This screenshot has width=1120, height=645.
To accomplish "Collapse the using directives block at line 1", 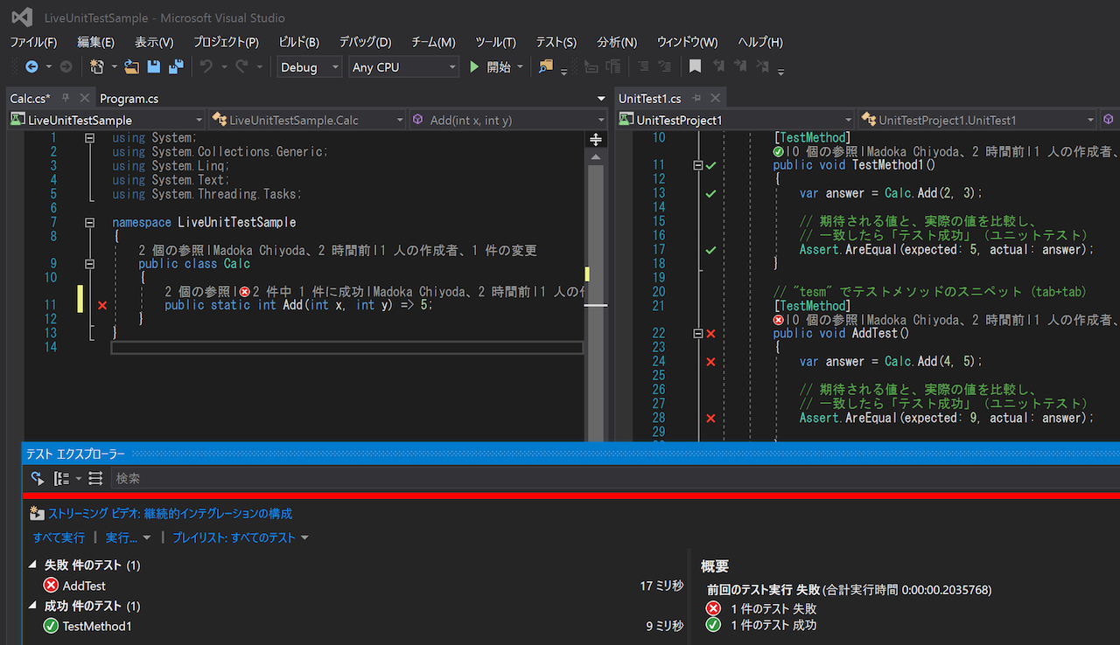I will (x=89, y=138).
